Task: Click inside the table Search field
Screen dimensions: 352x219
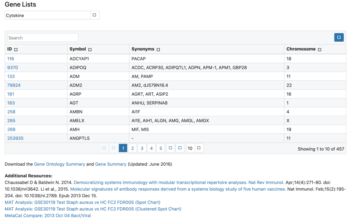Action: pyautogui.click(x=43, y=38)
